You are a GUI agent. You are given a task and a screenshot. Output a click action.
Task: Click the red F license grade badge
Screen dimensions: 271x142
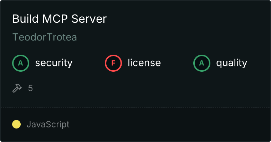pos(113,63)
